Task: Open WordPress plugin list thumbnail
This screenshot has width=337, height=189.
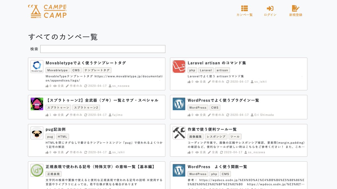Action: pos(179,104)
